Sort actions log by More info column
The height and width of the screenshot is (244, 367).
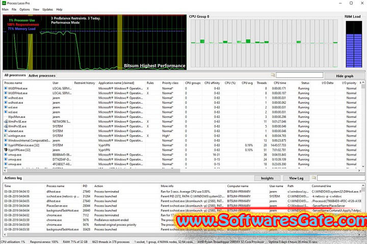tap(167, 186)
